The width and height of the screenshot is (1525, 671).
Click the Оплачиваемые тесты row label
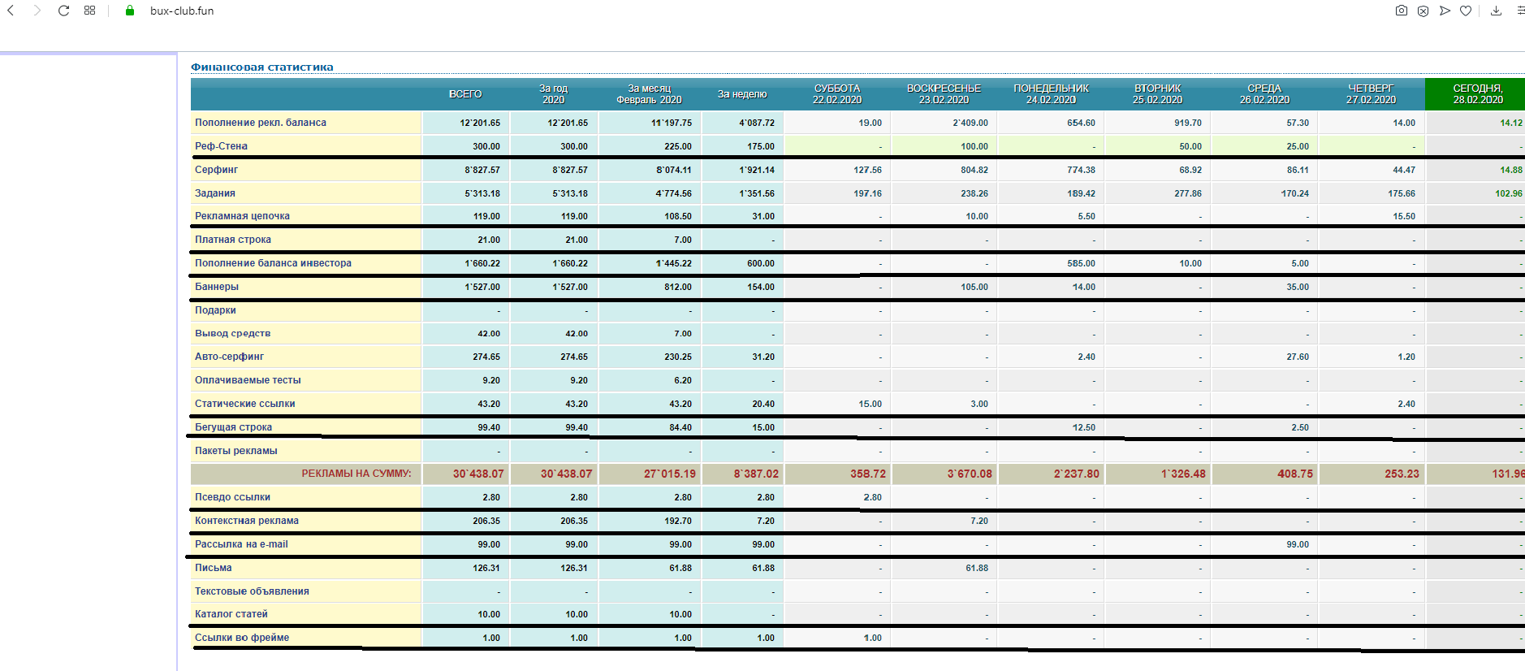[248, 380]
